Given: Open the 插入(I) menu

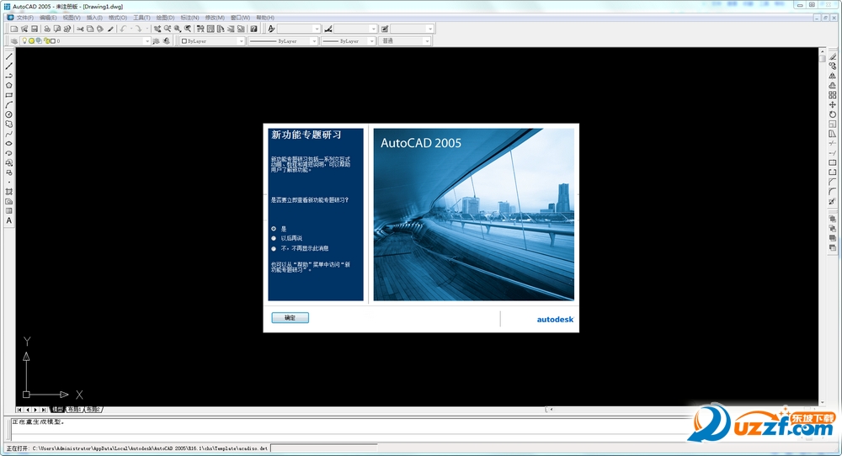Looking at the screenshot, I should pos(94,18).
